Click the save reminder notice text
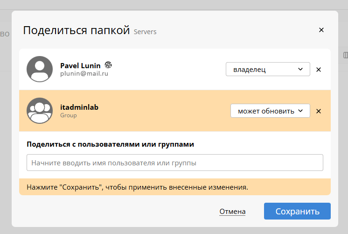Screen dimensions: 348x234 [x=137, y=187]
